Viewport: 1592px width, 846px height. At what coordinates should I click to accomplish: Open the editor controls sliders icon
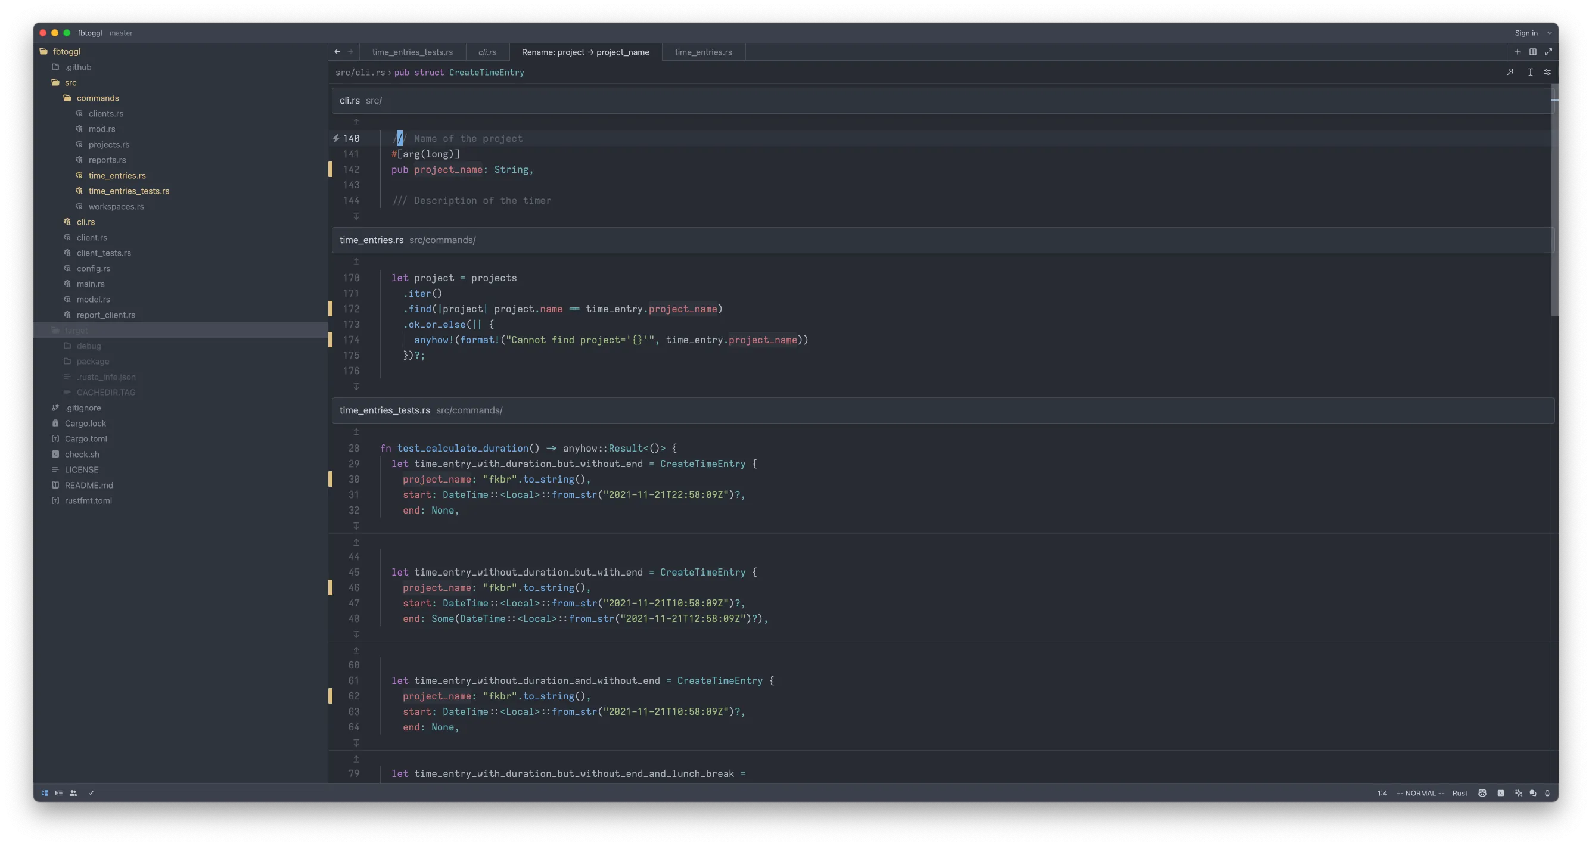(x=1547, y=72)
